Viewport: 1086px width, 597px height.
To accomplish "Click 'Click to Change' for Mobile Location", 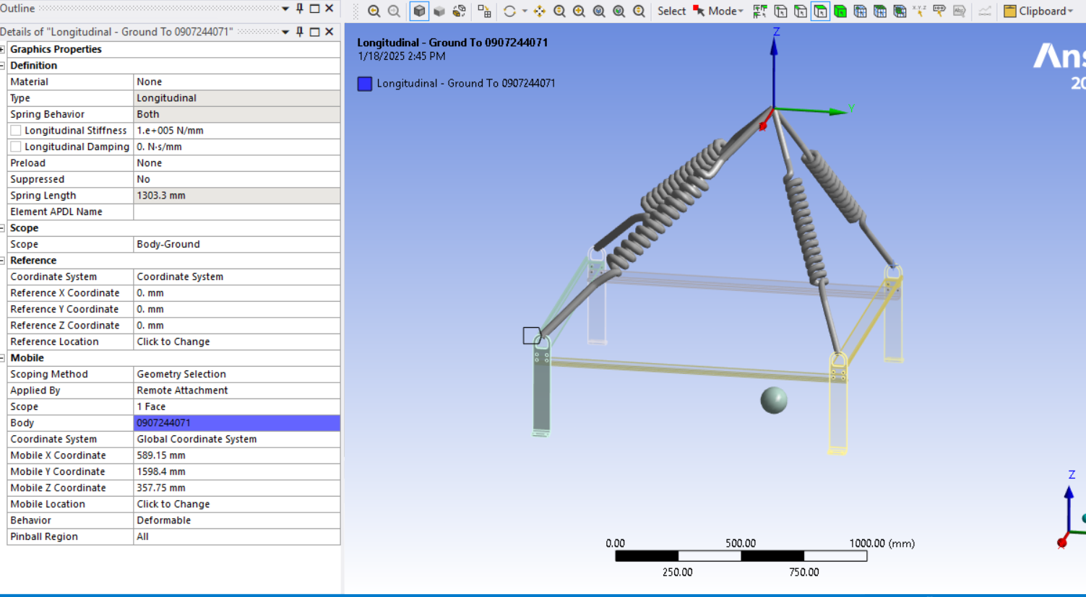I will coord(173,504).
